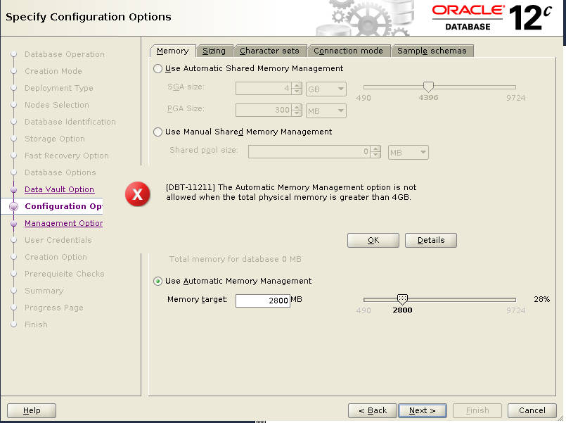
Task: Open the PGA size MB unit dropdown
Action: click(x=327, y=111)
